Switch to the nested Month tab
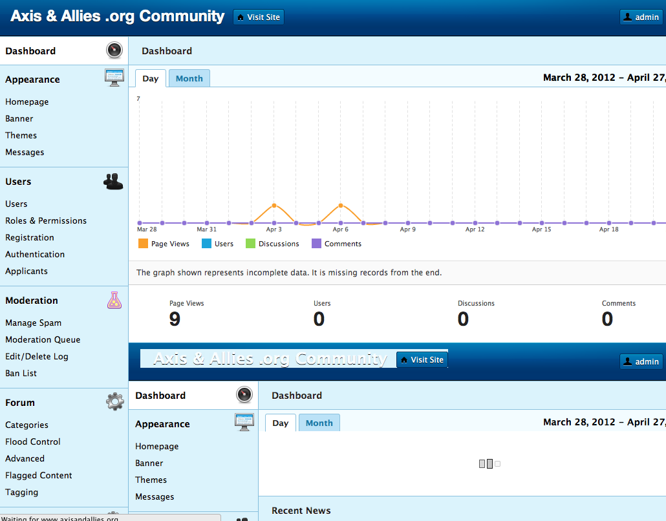Image resolution: width=666 pixels, height=521 pixels. pos(319,423)
